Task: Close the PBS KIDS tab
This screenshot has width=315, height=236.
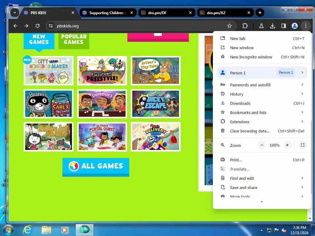Action: pyautogui.click(x=73, y=13)
